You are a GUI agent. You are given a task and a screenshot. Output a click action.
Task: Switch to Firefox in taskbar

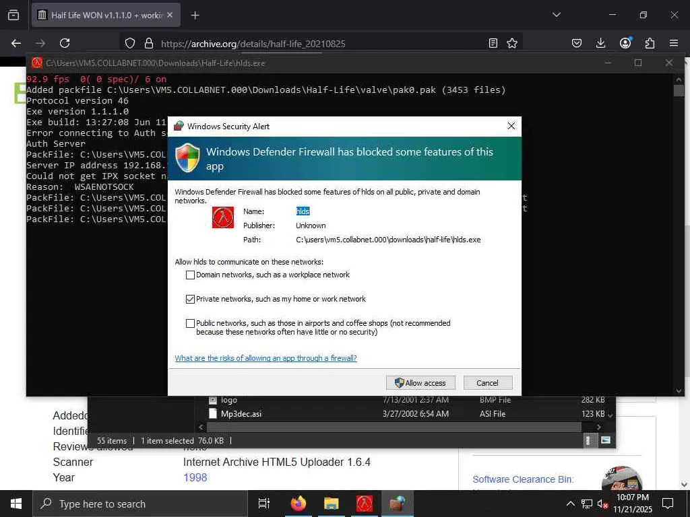click(x=299, y=504)
